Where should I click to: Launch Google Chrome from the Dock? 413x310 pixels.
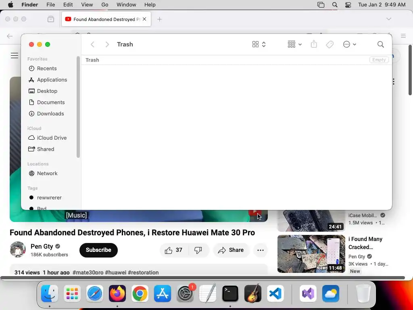point(140,293)
